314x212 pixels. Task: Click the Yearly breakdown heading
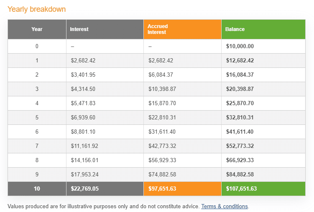[37, 9]
